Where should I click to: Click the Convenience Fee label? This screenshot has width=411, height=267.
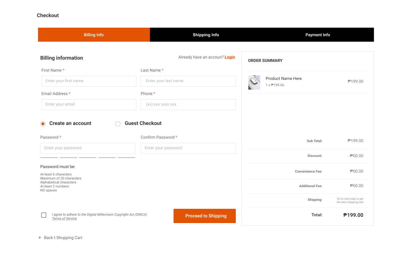click(309, 171)
